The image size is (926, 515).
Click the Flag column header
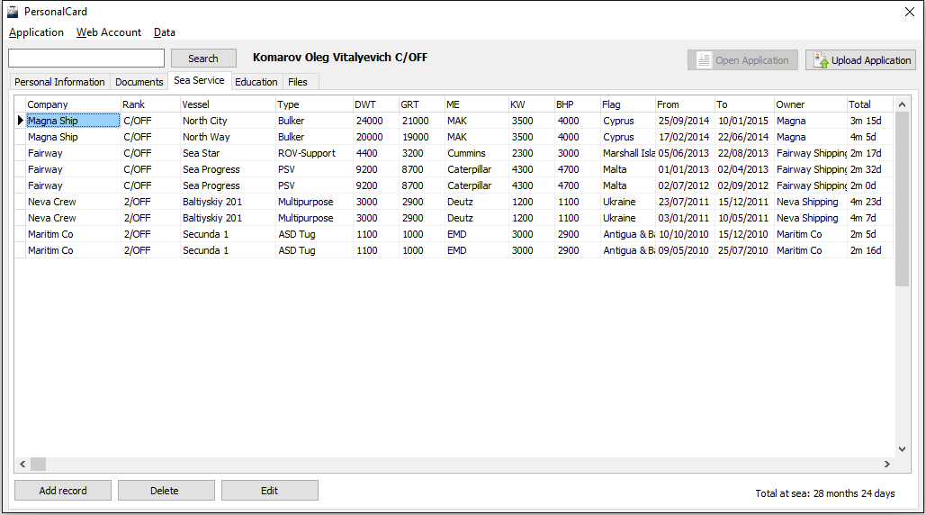point(628,104)
